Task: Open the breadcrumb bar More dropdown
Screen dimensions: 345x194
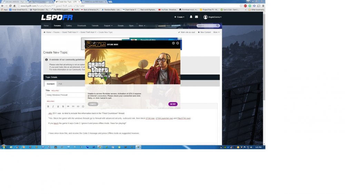Action: point(216,32)
